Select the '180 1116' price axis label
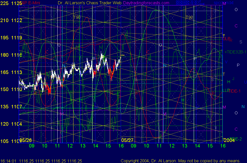Viewport: 247px width, 163px height. [11, 55]
